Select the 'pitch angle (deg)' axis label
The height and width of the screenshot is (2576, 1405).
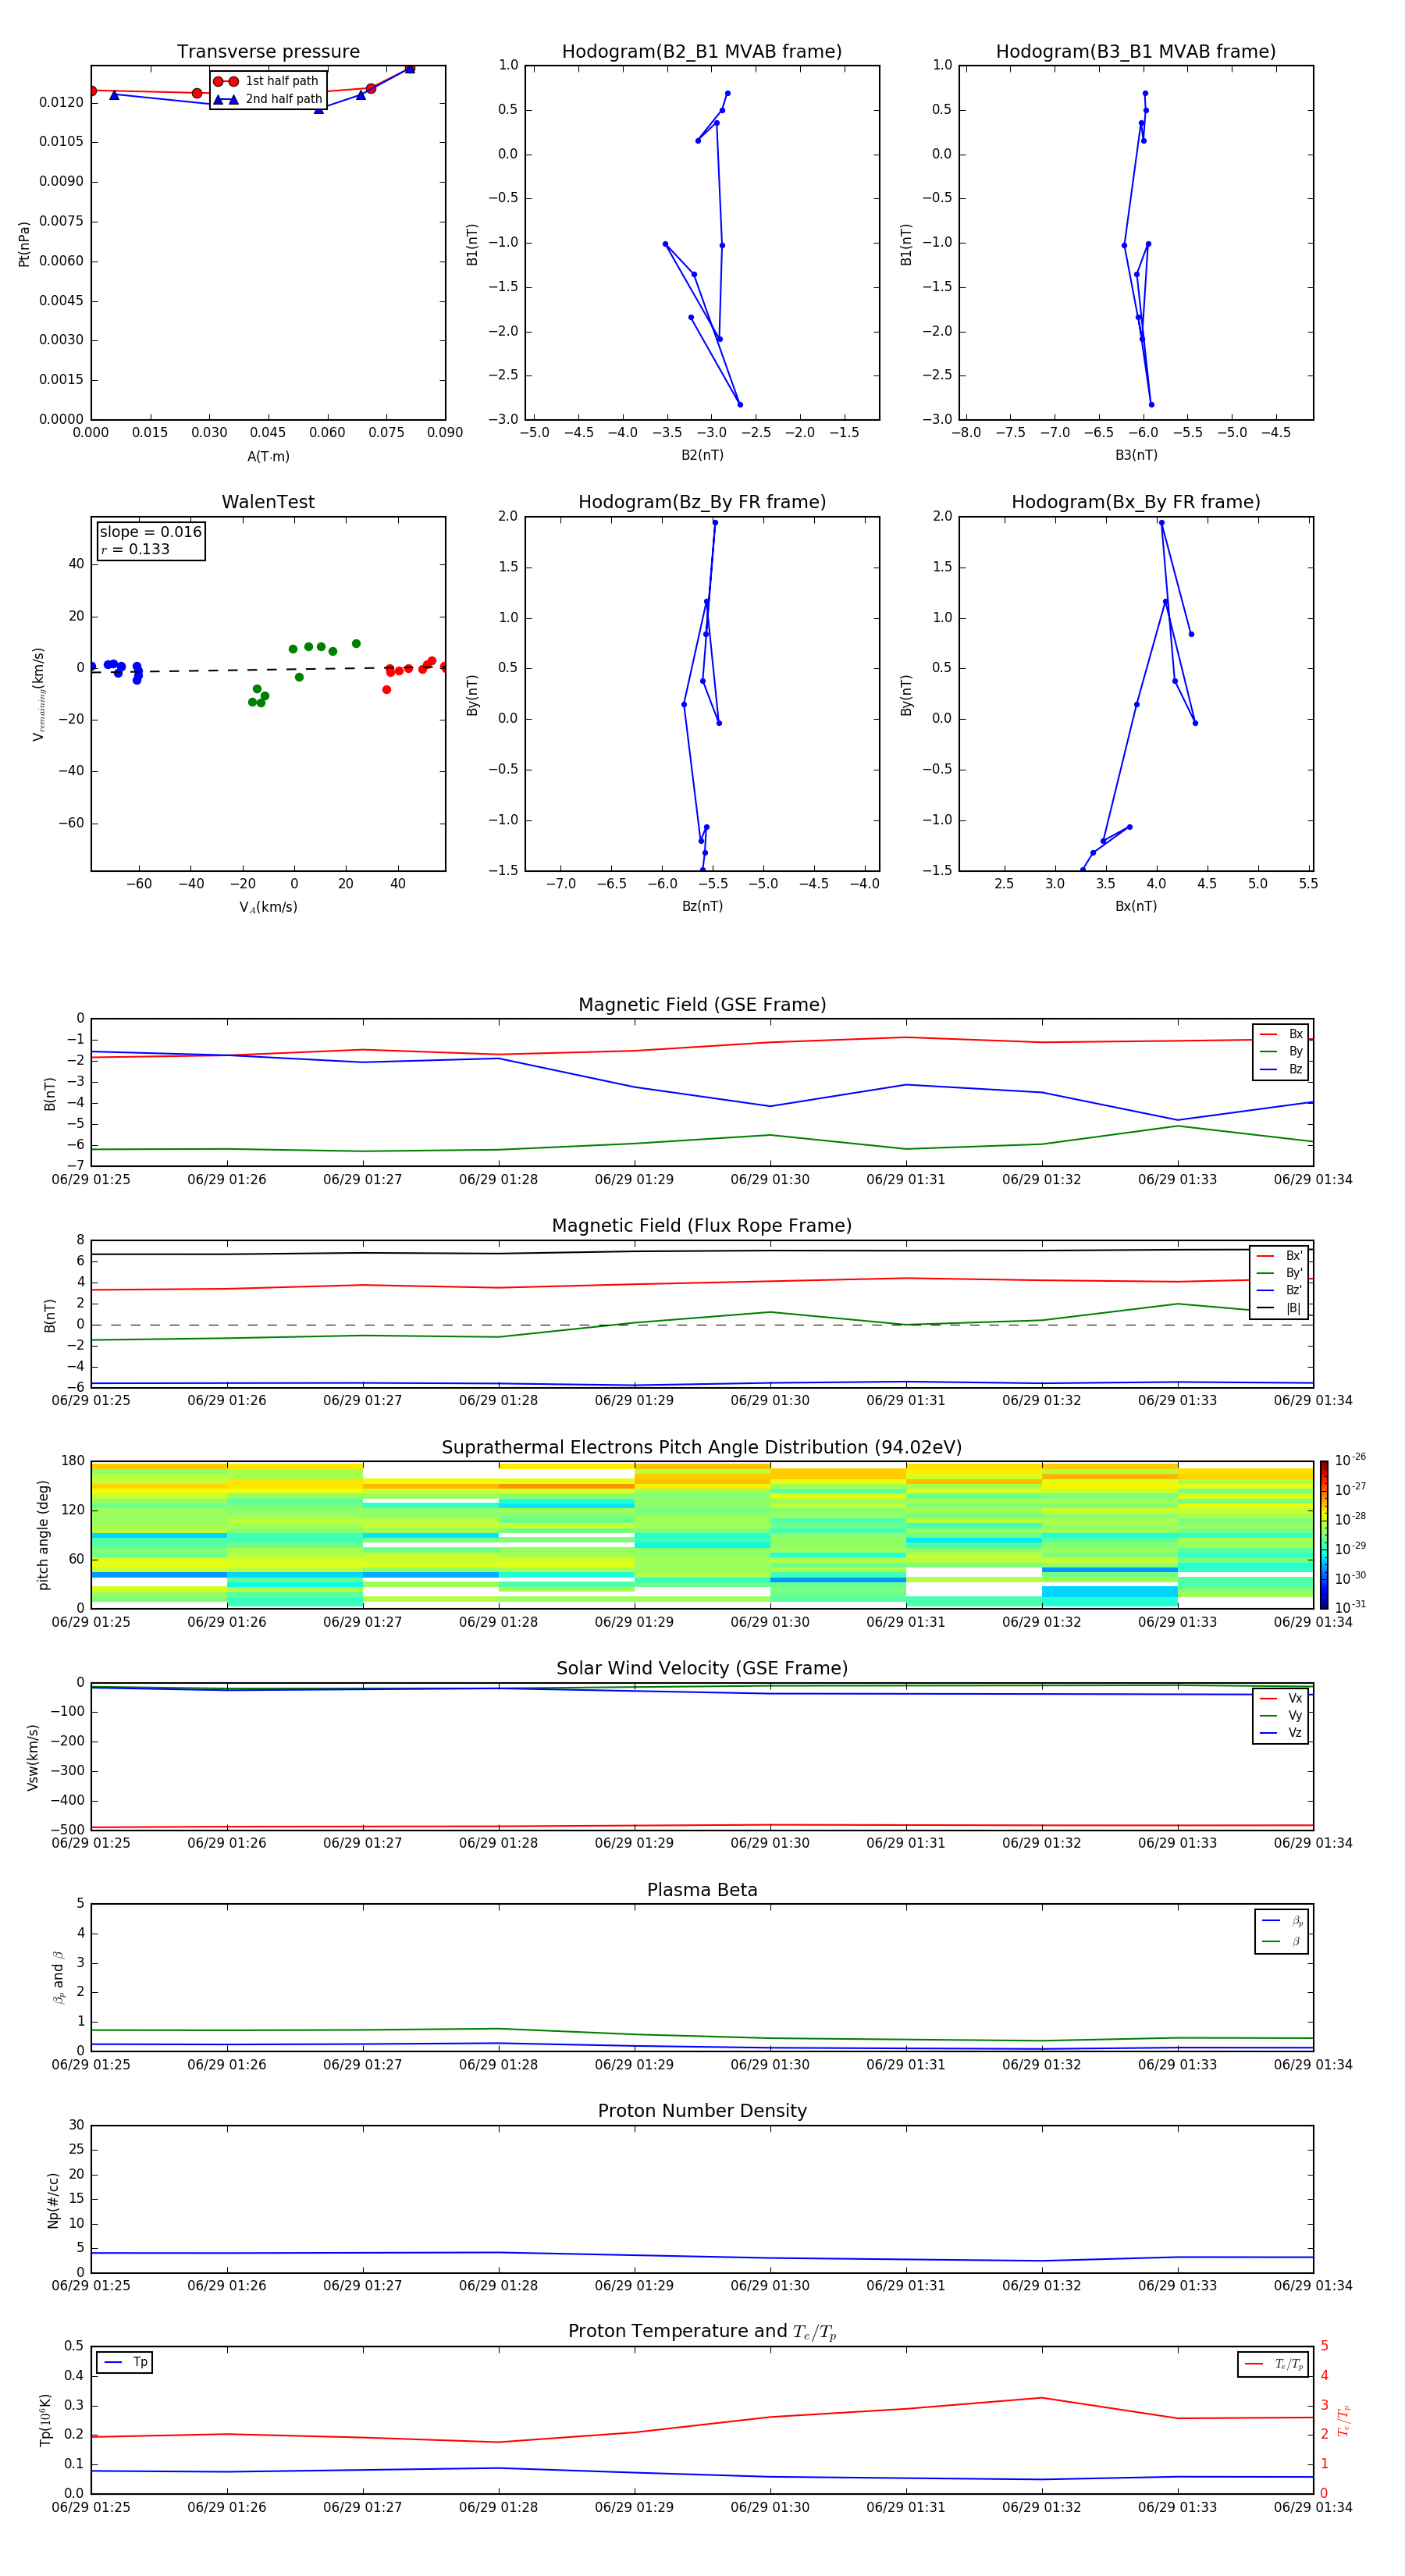pos(43,1535)
